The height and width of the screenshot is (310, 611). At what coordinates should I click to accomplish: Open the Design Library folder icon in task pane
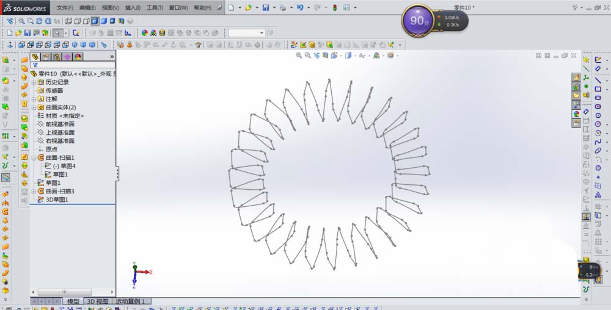[576, 95]
